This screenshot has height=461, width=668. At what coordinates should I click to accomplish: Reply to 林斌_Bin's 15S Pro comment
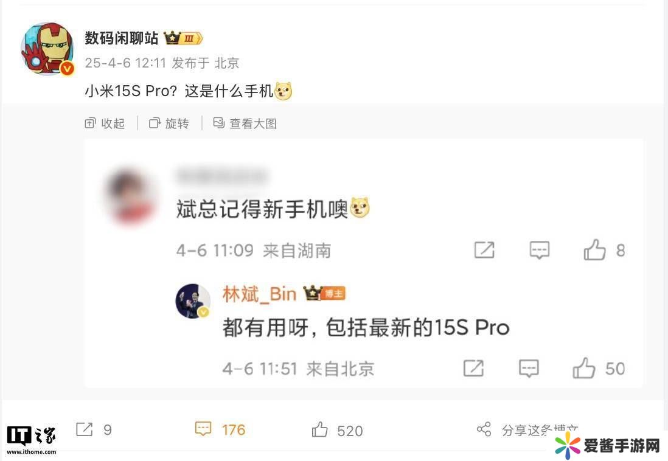point(529,369)
